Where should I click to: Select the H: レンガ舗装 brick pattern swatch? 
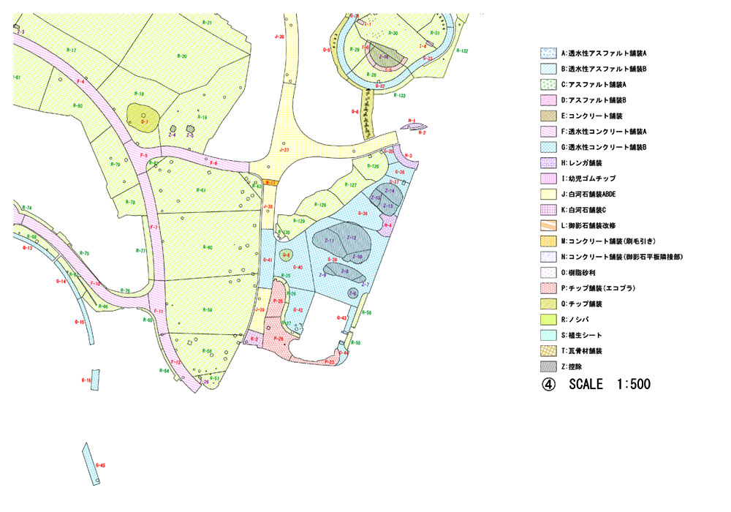click(548, 162)
